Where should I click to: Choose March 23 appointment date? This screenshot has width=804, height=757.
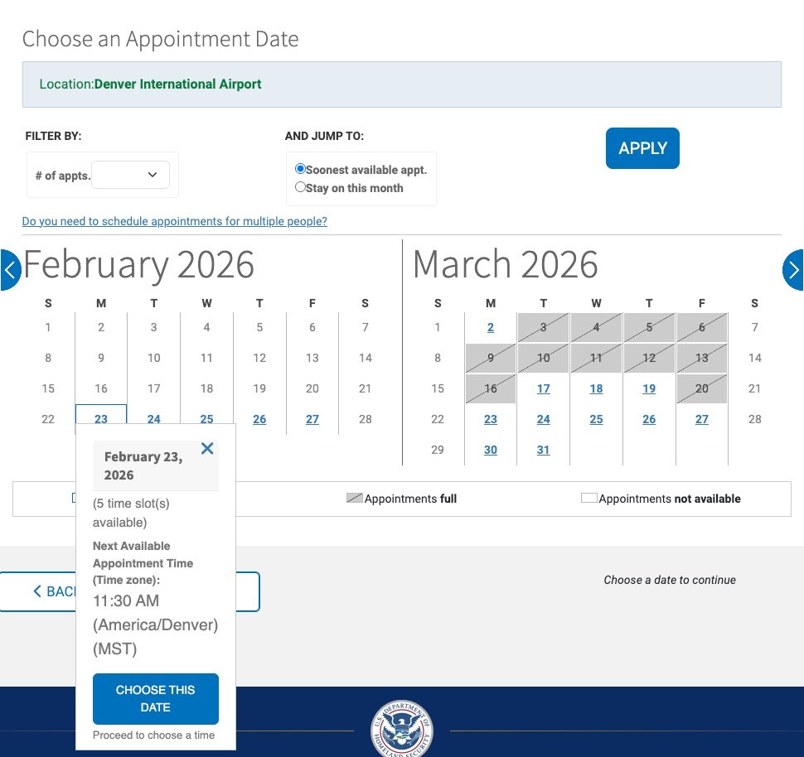coord(491,419)
